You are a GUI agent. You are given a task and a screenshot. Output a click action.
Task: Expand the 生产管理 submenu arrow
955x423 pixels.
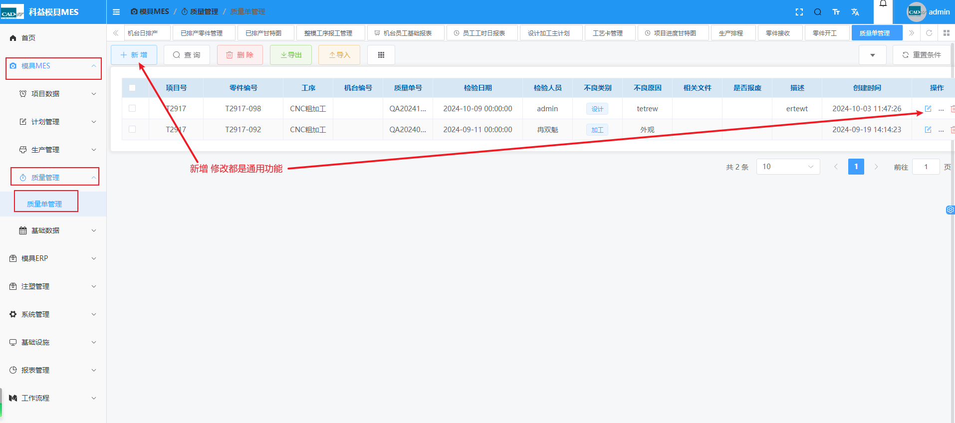coord(94,150)
